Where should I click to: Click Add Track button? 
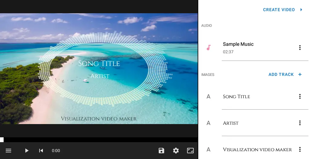[285, 74]
